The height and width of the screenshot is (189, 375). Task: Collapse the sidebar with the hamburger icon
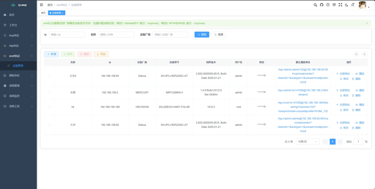[x=41, y=5]
